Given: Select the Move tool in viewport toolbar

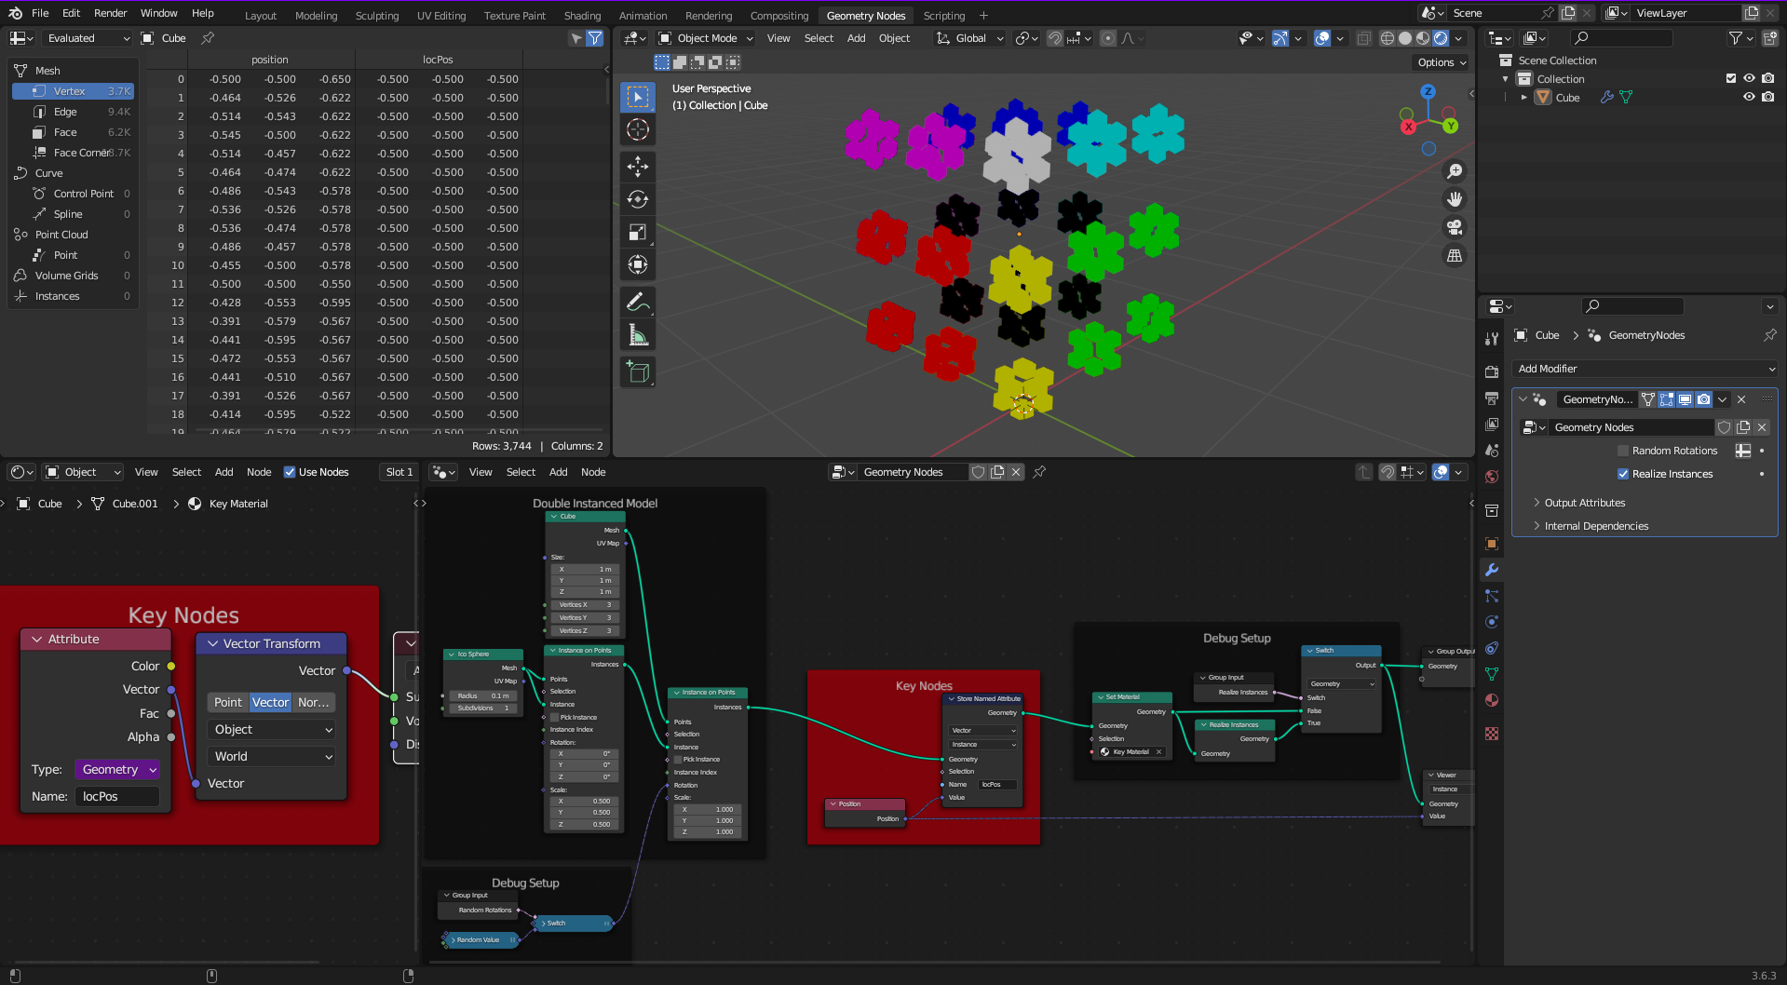Looking at the screenshot, I should point(638,167).
